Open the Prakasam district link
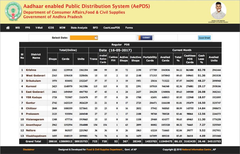The height and width of the screenshot is (154, 240). 32,114
